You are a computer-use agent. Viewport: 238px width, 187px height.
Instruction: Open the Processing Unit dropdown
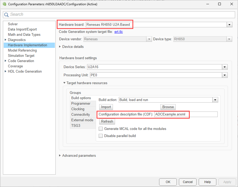225,75
